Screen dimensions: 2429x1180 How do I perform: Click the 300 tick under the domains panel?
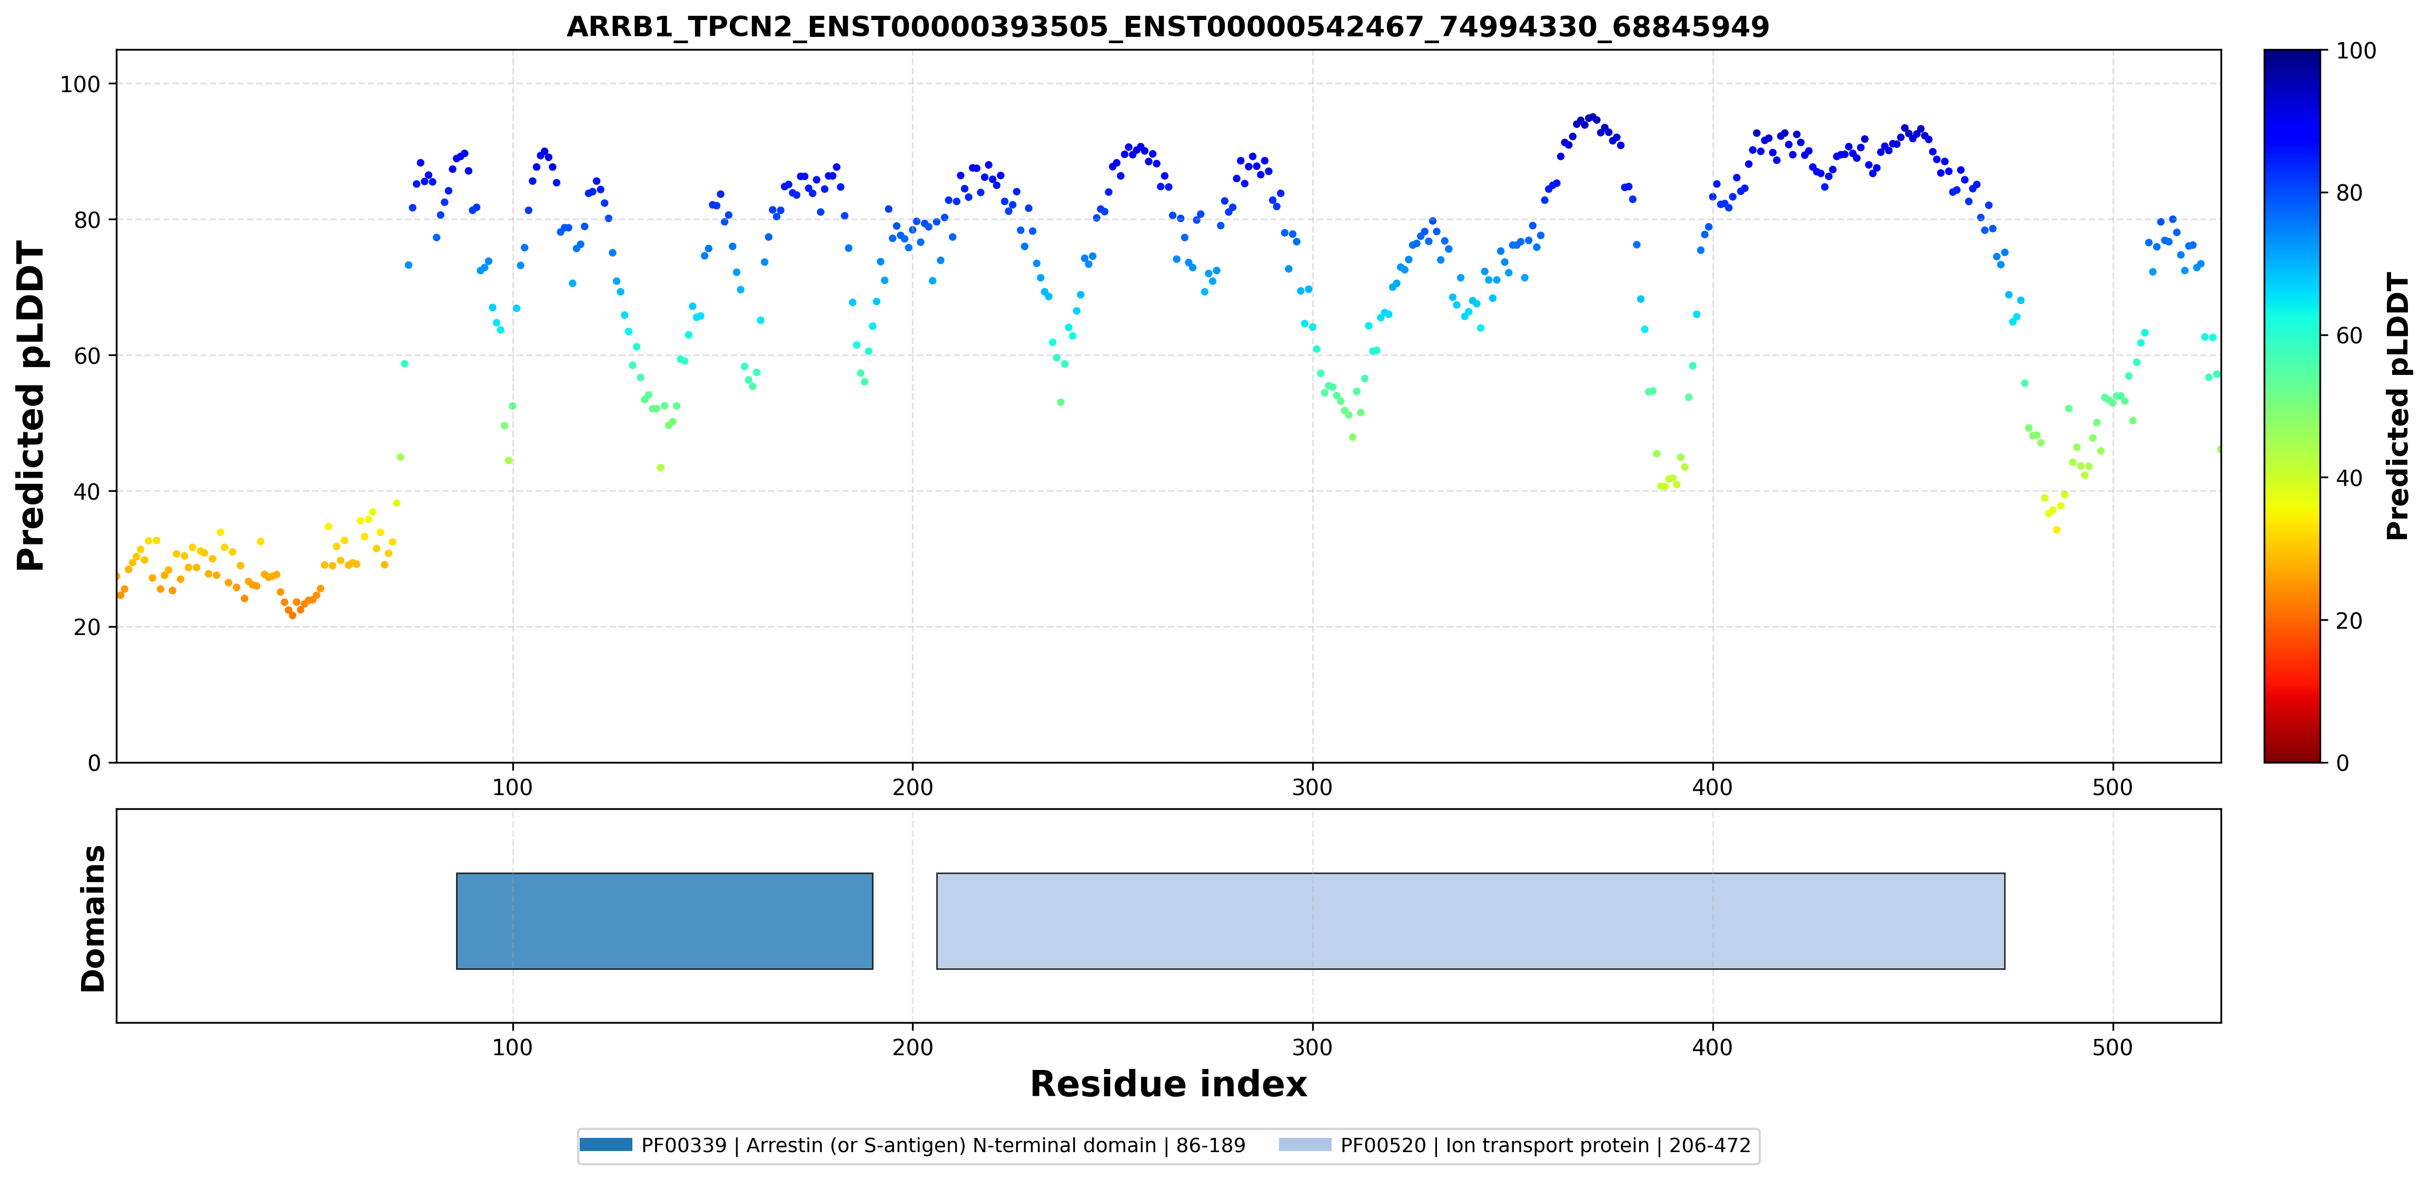1312,1047
